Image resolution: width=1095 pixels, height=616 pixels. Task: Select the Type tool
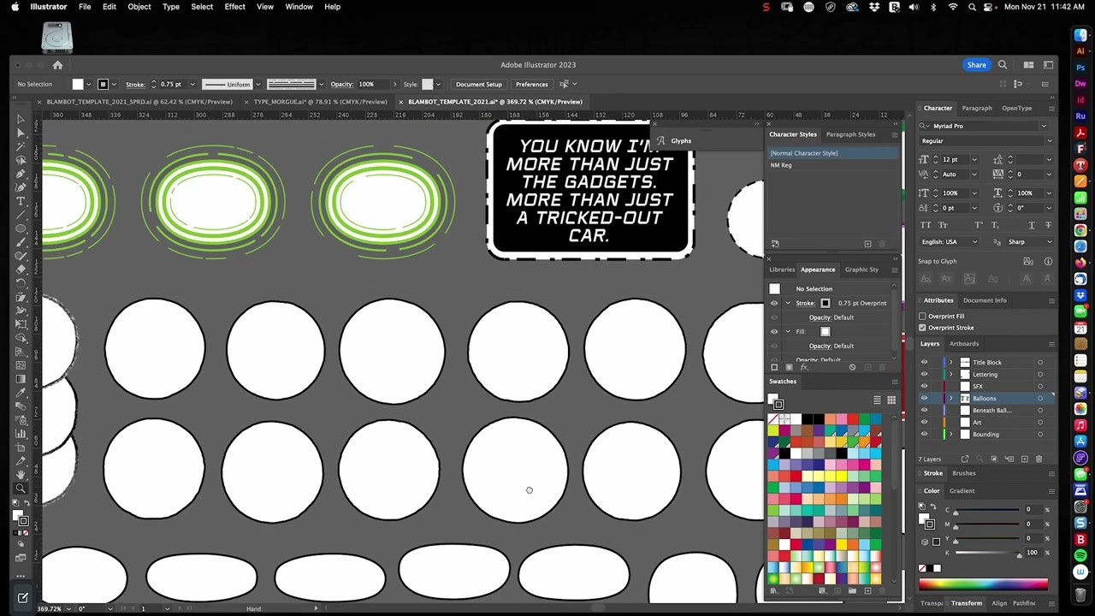[21, 201]
